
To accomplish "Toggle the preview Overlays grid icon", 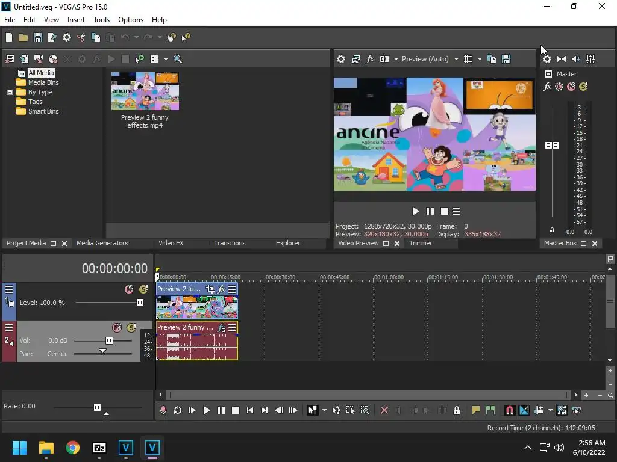I will point(468,59).
